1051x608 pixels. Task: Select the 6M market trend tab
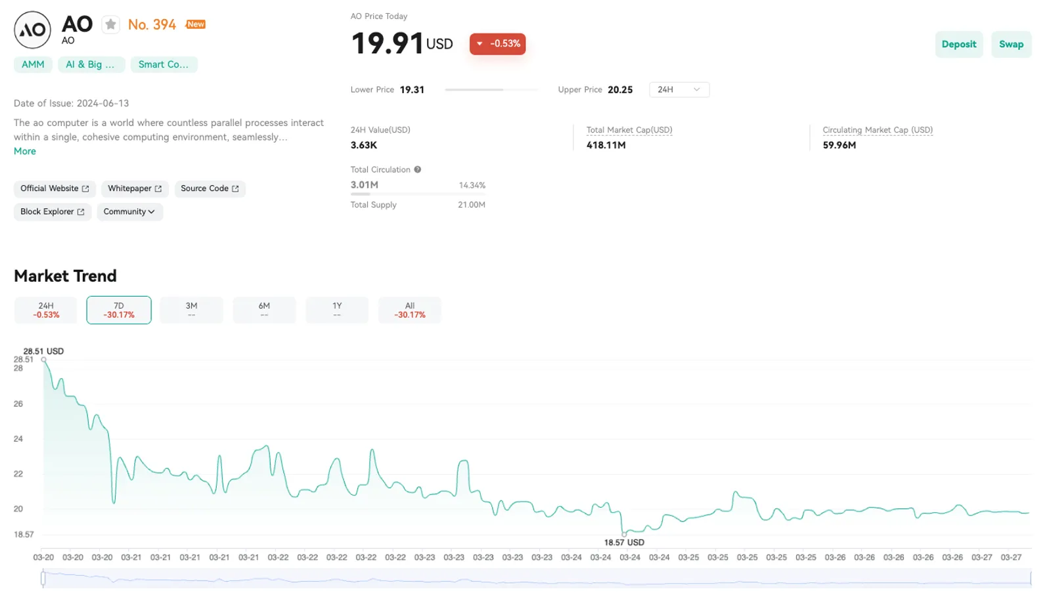(264, 310)
